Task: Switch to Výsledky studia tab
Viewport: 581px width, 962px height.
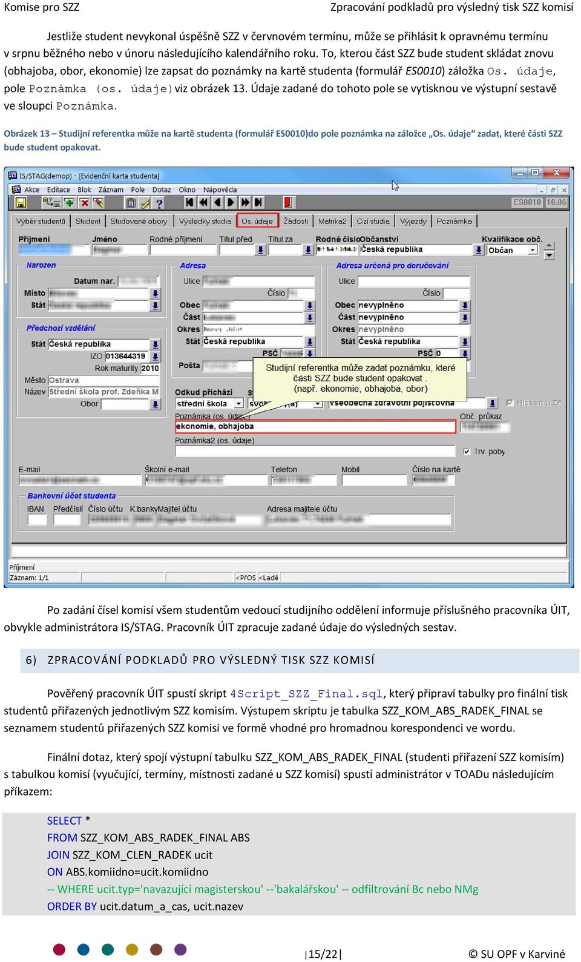Action: (x=205, y=221)
